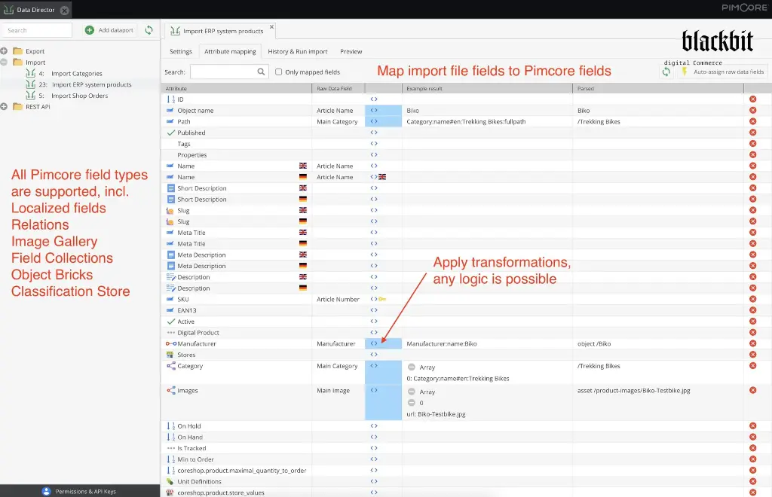The width and height of the screenshot is (772, 497).
Task: Click red delete icon in Published row
Action: coord(753,133)
